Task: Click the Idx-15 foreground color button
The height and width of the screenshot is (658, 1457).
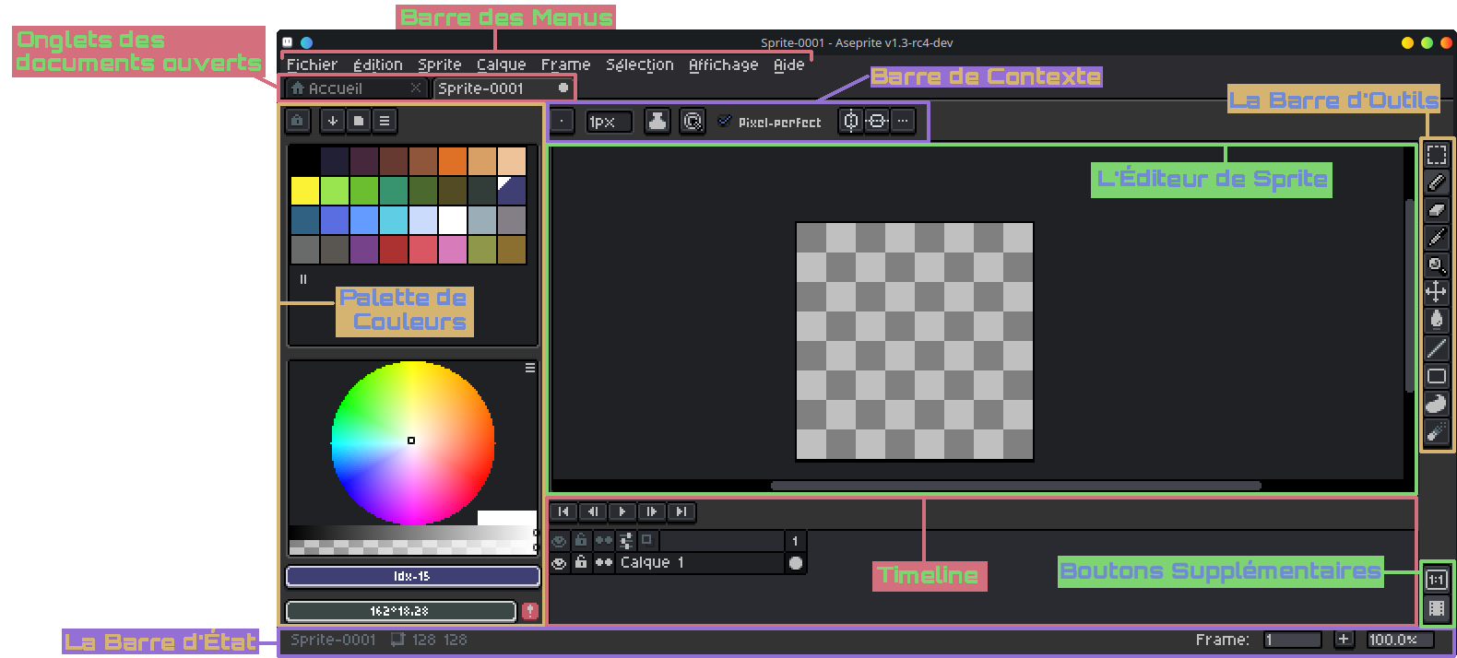Action: coord(412,576)
